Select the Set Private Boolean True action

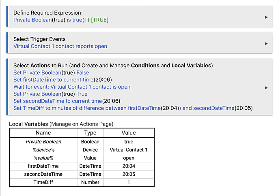click(x=50, y=94)
